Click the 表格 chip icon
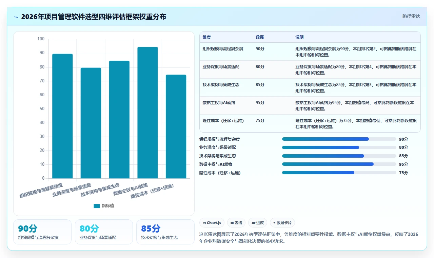This screenshot has width=434, height=258. pyautogui.click(x=232, y=223)
